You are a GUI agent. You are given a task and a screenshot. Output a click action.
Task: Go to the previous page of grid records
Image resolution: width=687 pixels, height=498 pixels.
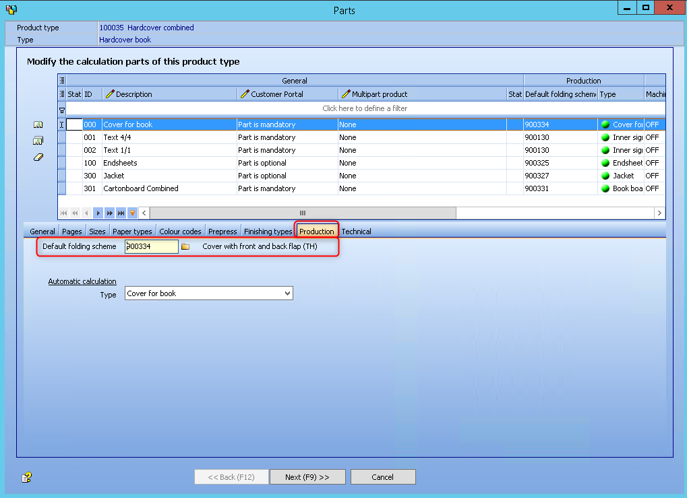pos(76,213)
